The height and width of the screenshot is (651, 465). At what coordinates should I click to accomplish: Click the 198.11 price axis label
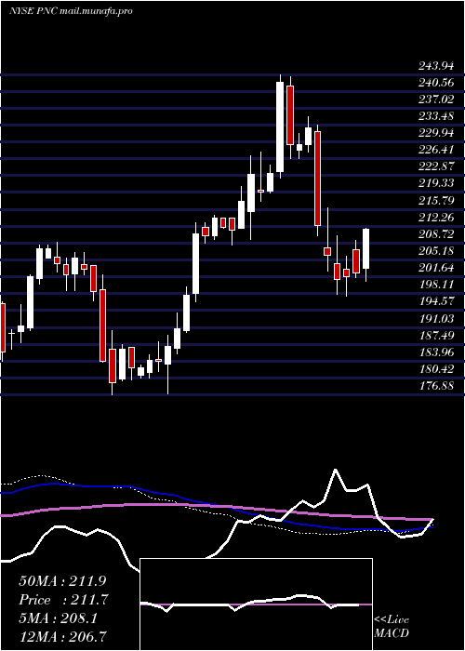click(x=435, y=285)
